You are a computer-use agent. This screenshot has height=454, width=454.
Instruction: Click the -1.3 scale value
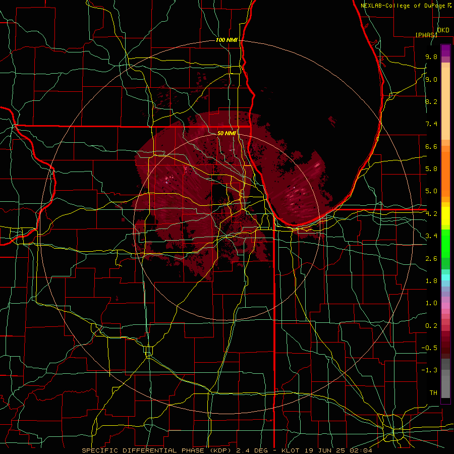[429, 370]
